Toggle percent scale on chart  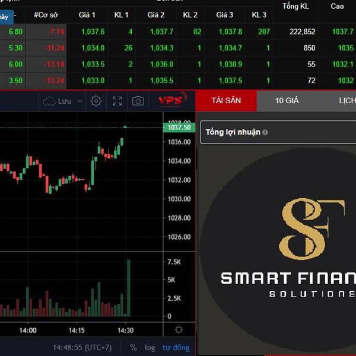[133, 347]
